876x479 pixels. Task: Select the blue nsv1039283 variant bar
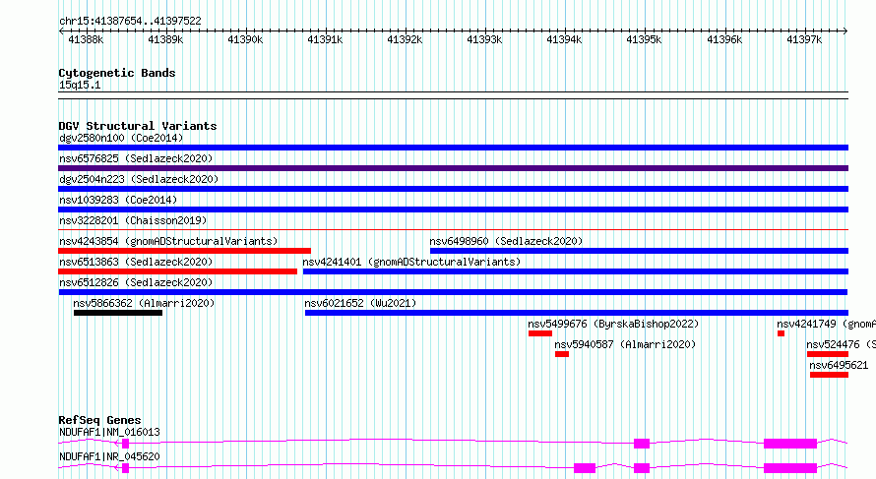coord(453,210)
